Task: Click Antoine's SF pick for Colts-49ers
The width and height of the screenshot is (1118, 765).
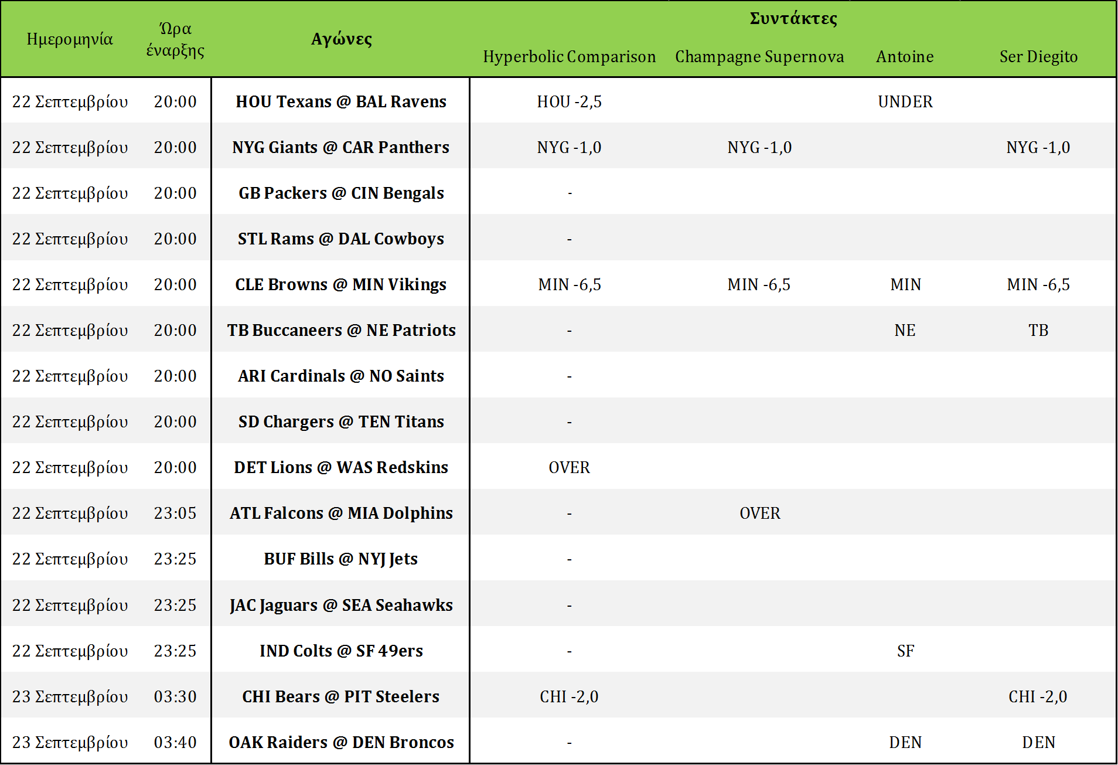Action: coord(905,651)
